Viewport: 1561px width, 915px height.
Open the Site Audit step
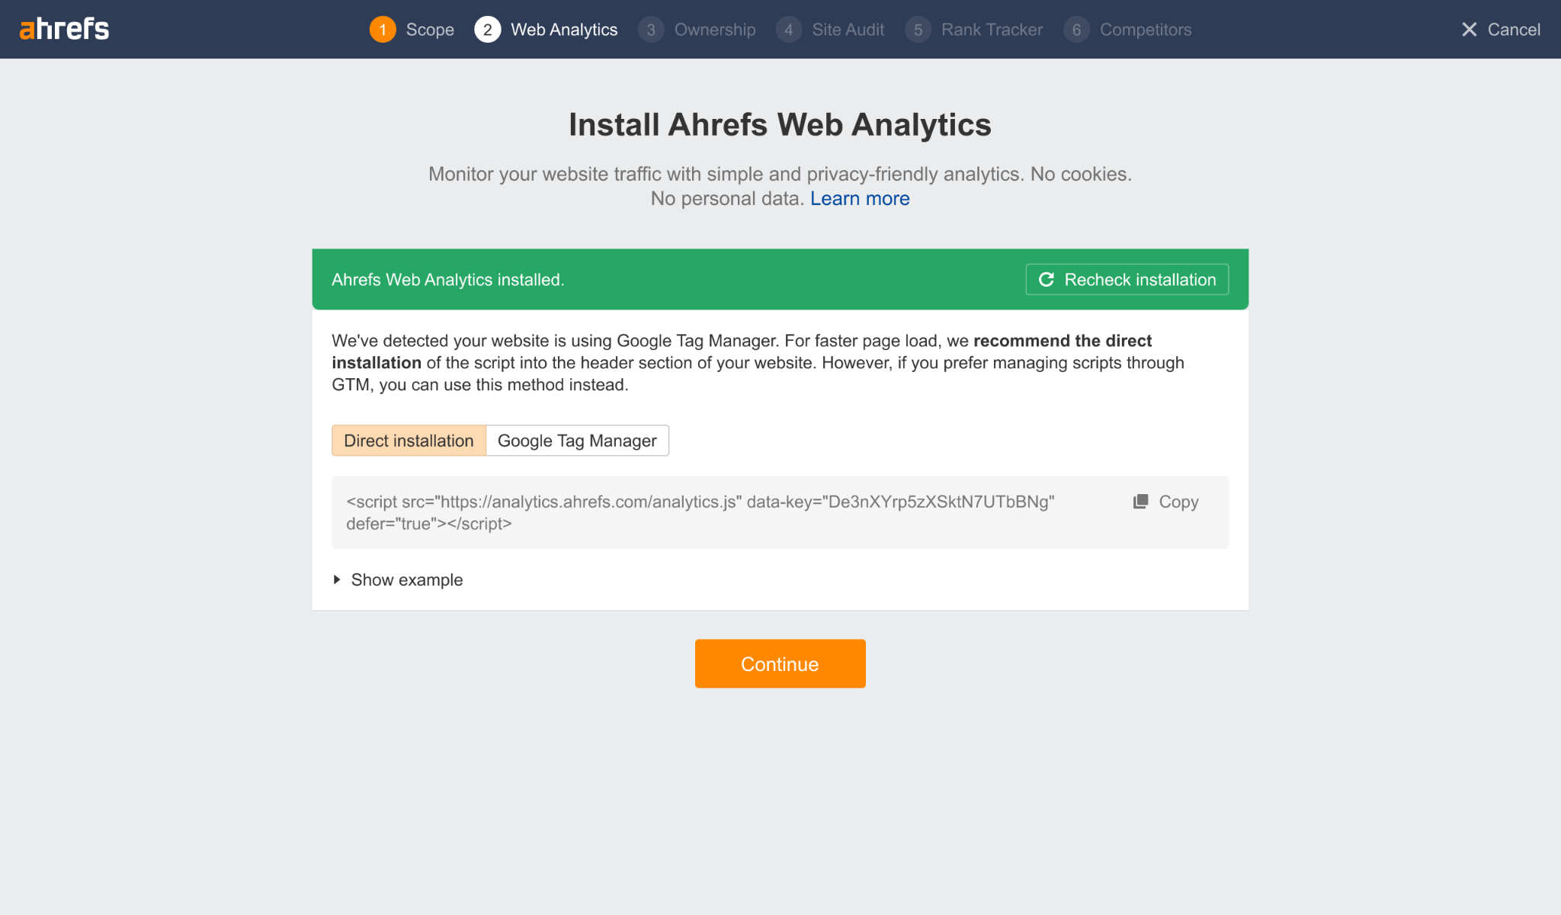(789, 29)
